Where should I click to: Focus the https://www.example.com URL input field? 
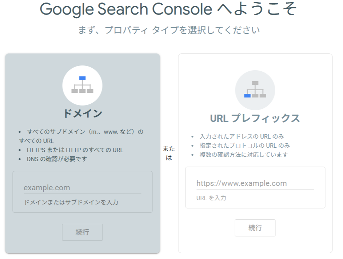pyautogui.click(x=255, y=183)
